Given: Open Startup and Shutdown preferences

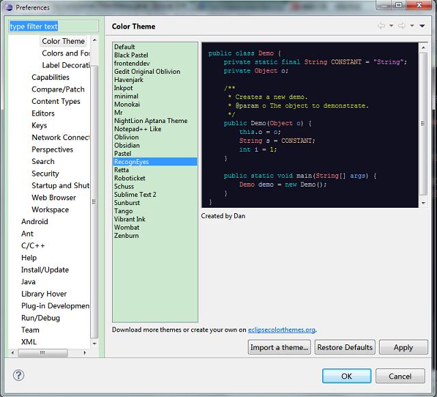Looking at the screenshot, I should click(x=61, y=186).
